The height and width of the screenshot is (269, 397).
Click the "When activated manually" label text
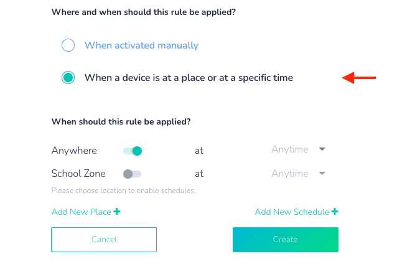[141, 45]
